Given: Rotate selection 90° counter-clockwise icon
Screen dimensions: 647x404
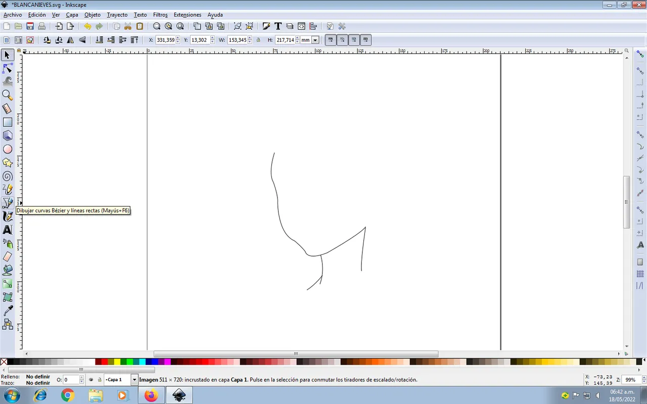Looking at the screenshot, I should [47, 40].
